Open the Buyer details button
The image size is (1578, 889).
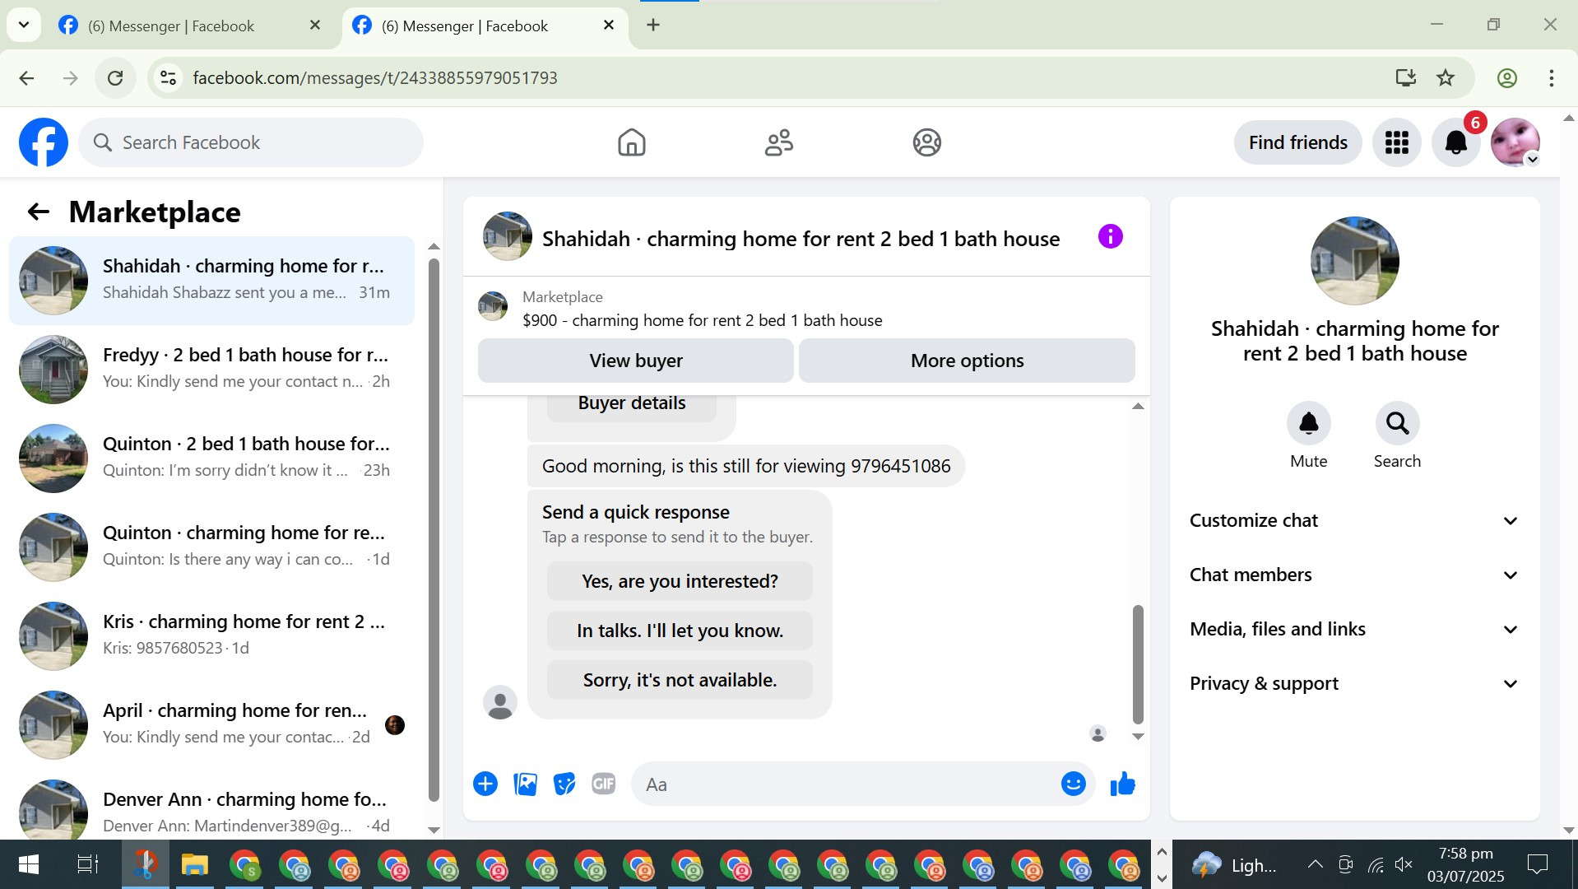(x=631, y=404)
